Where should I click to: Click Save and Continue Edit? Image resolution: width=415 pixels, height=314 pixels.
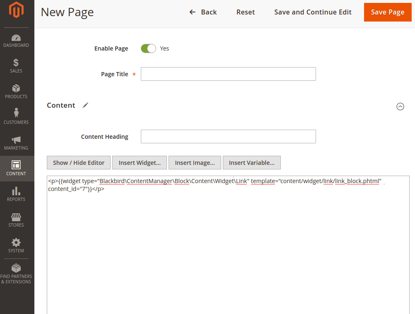(313, 12)
